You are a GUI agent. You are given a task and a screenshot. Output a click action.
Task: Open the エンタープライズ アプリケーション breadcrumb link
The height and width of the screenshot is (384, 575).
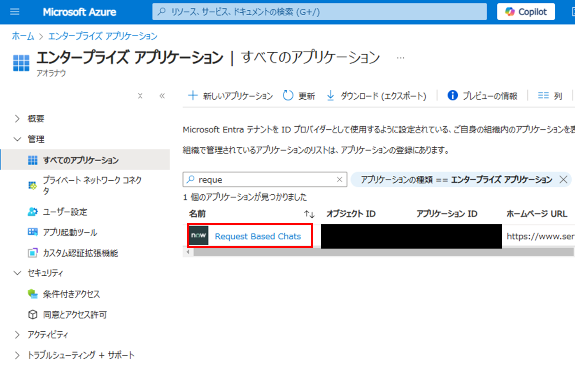pos(103,36)
